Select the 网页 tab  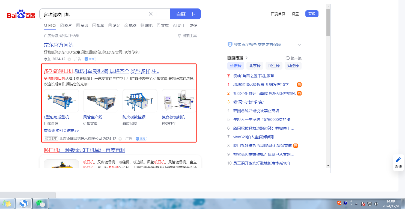coord(50,25)
